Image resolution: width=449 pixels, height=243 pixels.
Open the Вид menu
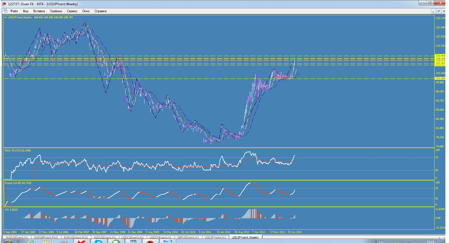[x=26, y=11]
